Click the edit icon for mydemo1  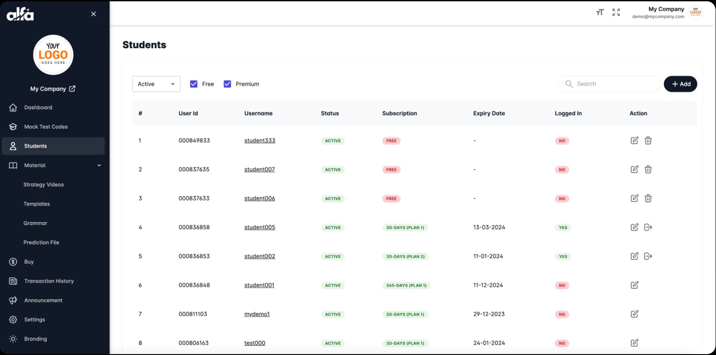pyautogui.click(x=634, y=314)
